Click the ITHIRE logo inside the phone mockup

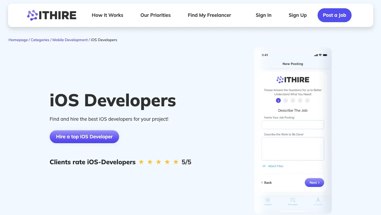[x=293, y=80]
